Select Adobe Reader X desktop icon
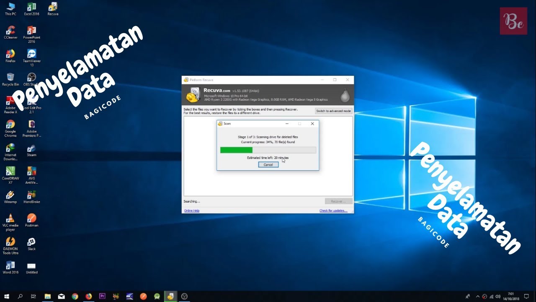 10,105
